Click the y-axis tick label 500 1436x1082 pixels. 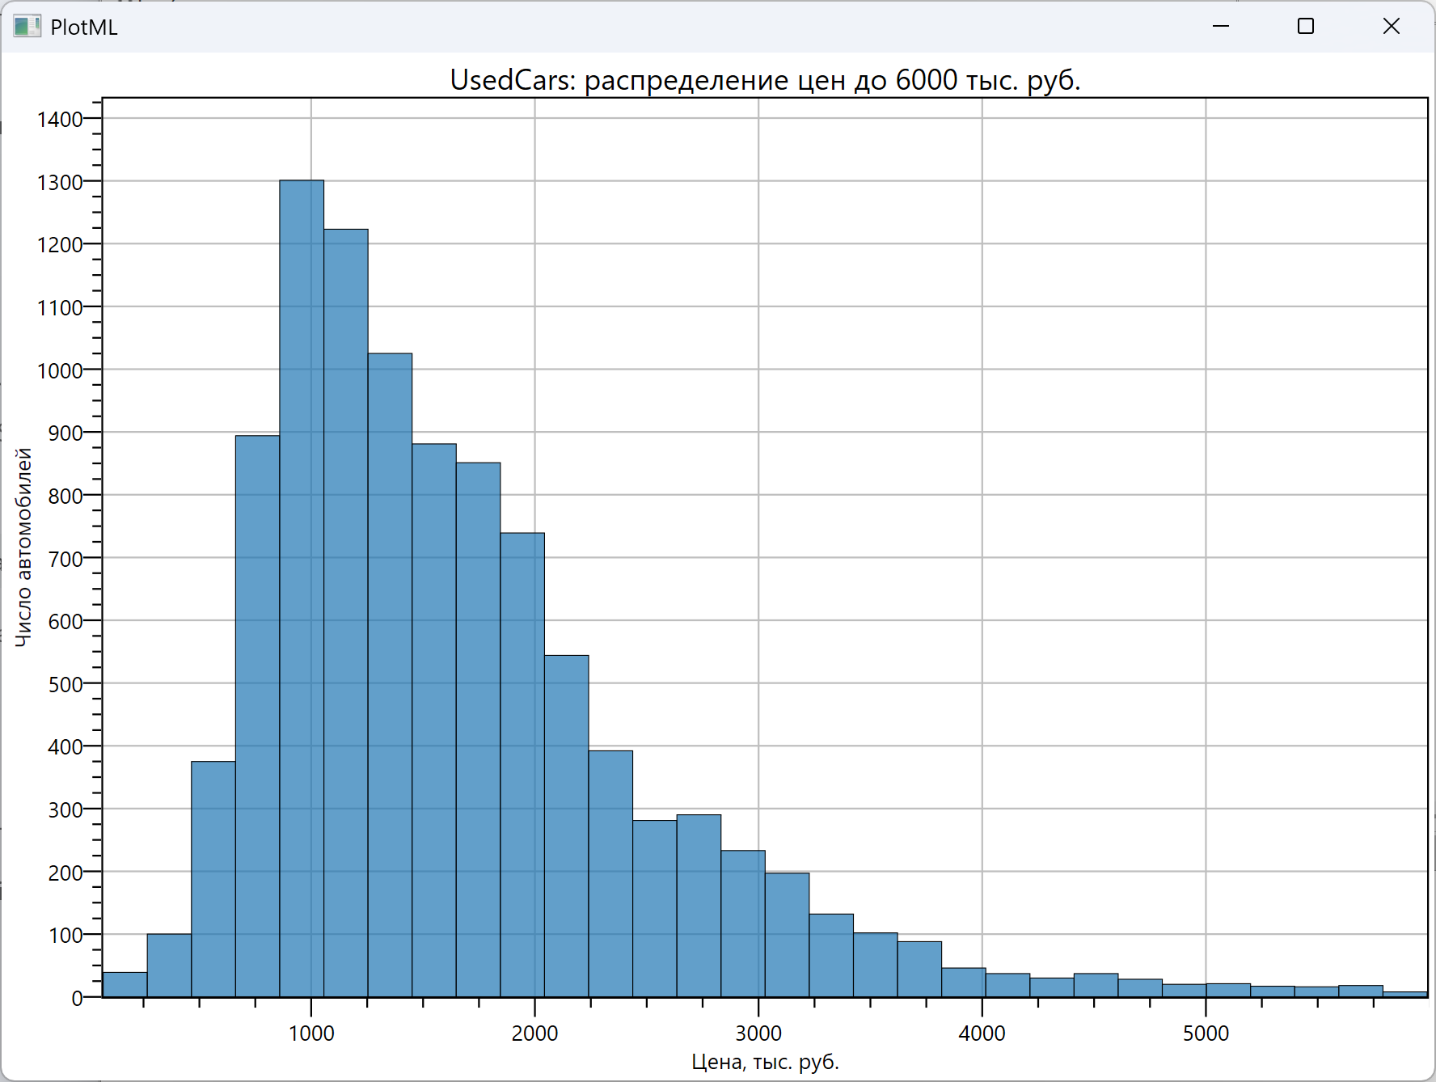coord(65,685)
